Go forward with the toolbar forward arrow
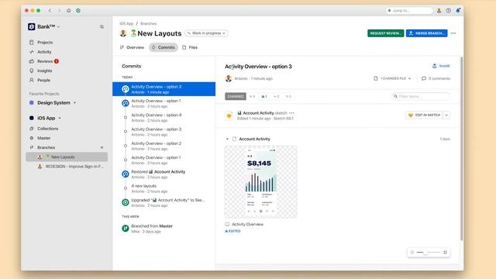Image resolution: width=496 pixels, height=279 pixels. click(x=59, y=10)
